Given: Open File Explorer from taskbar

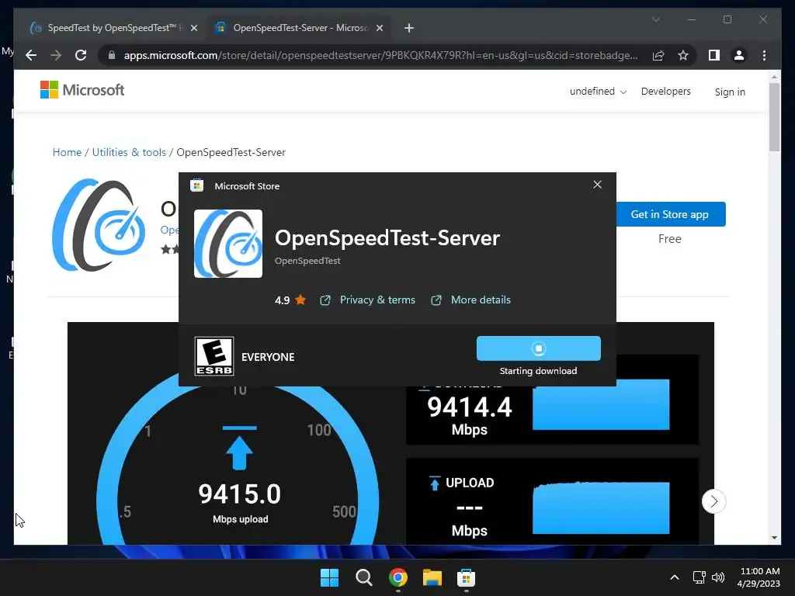Looking at the screenshot, I should [x=432, y=577].
